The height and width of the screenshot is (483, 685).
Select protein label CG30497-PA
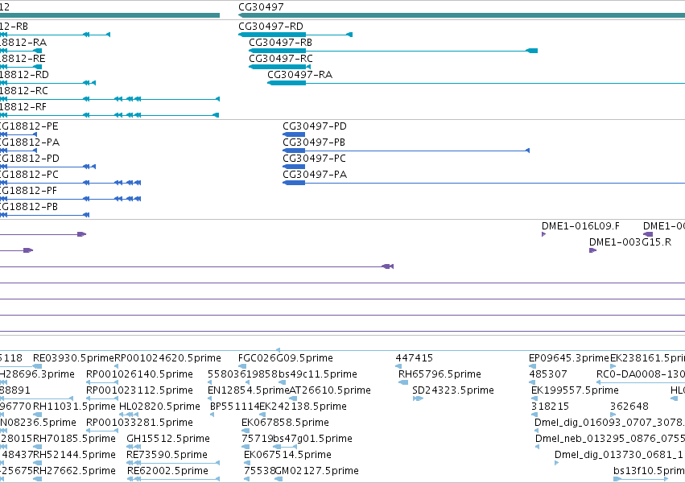(315, 175)
